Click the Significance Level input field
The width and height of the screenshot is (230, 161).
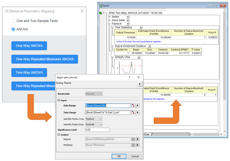(x=97, y=130)
